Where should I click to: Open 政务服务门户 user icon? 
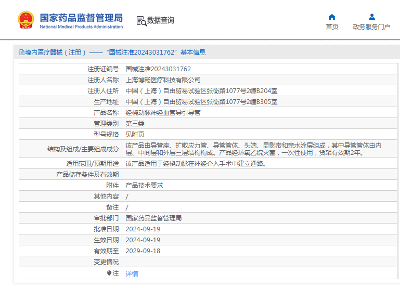[372, 17]
